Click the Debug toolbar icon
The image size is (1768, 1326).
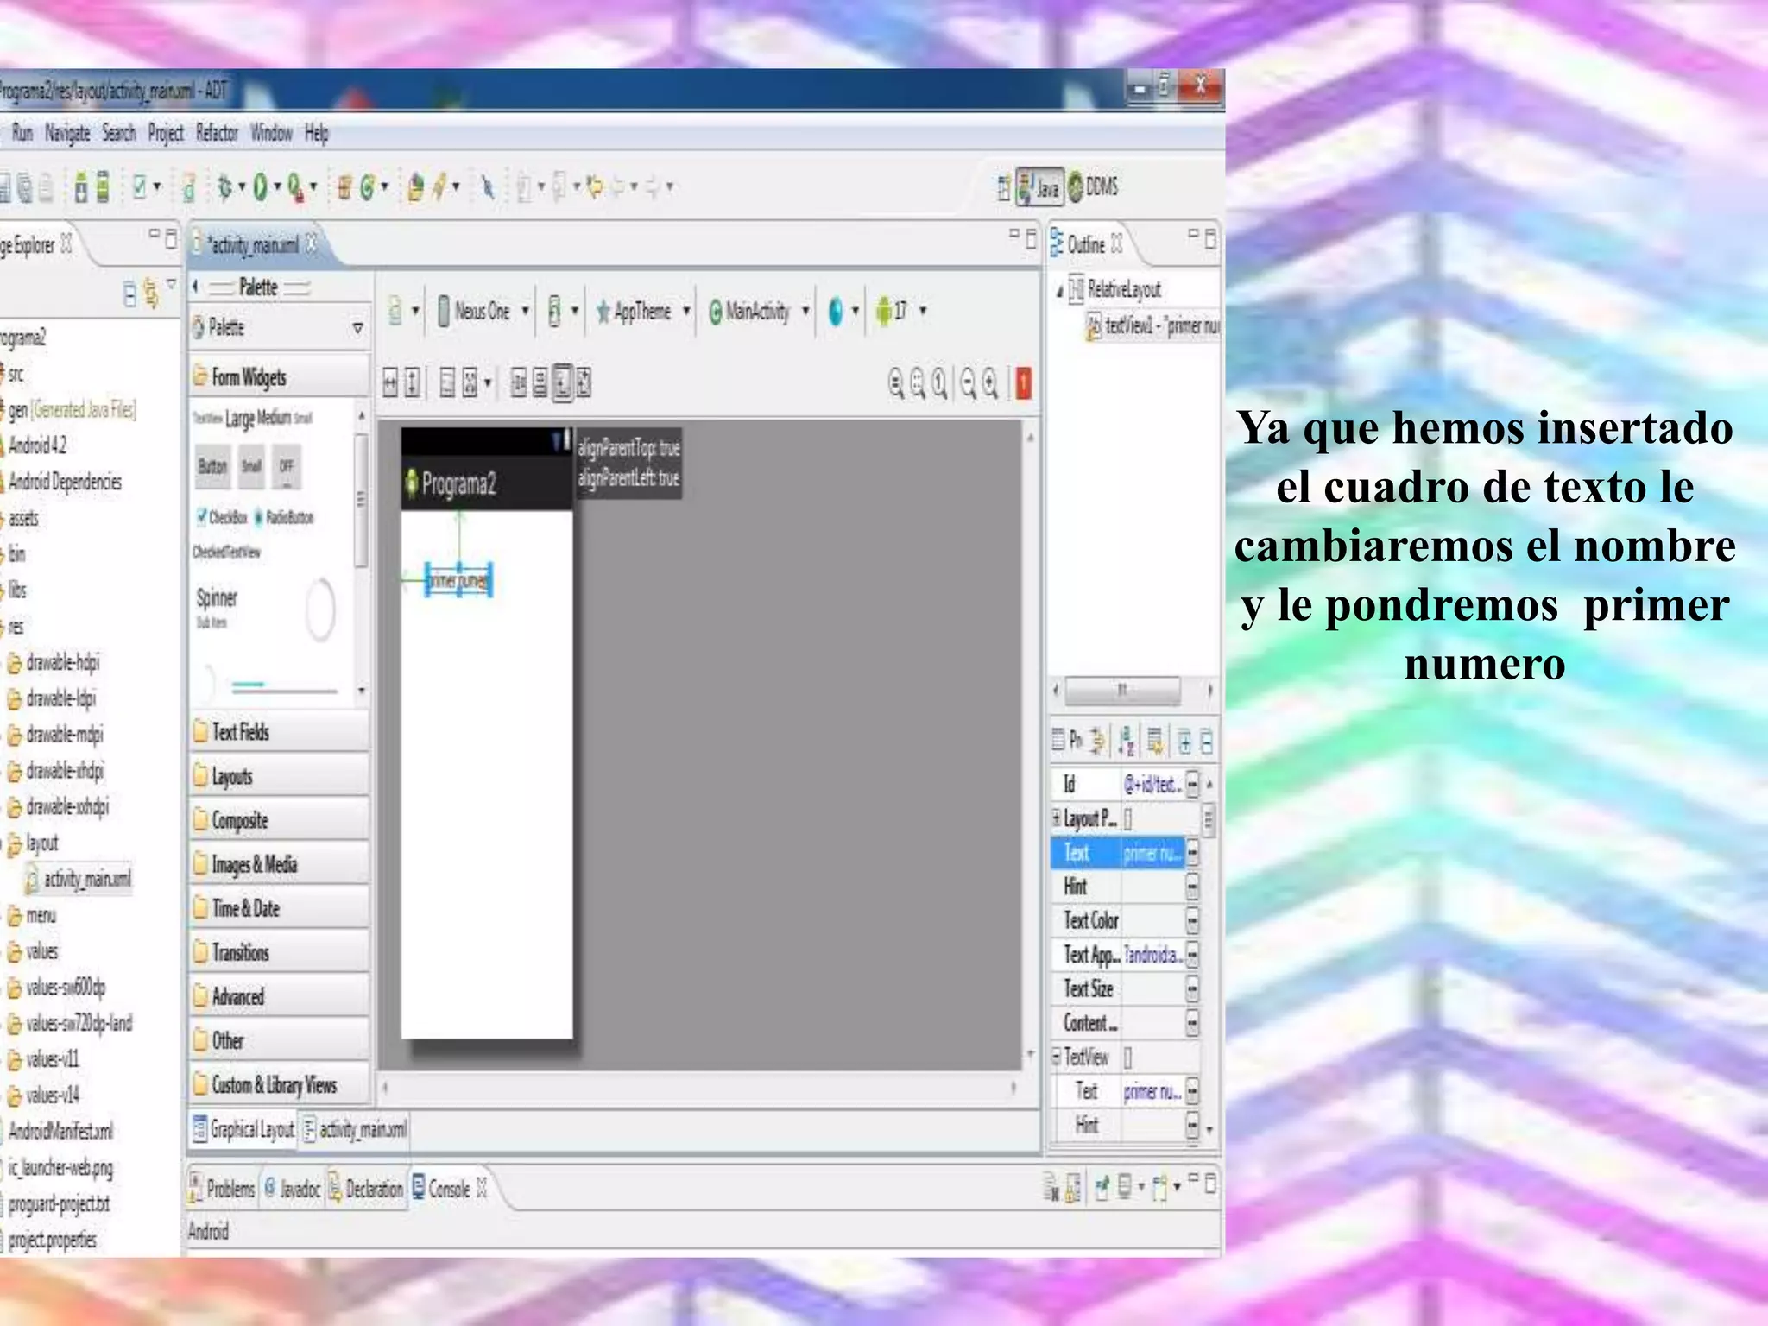click(x=224, y=186)
